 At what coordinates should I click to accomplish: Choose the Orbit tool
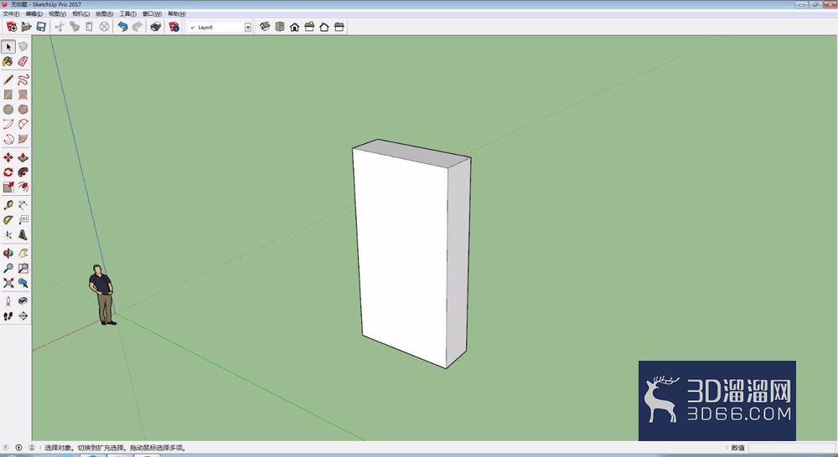tap(8, 253)
